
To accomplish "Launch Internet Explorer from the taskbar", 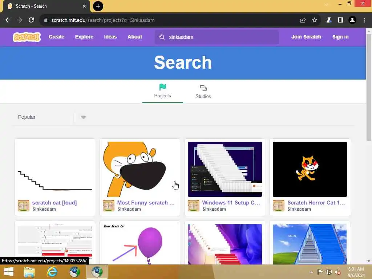I will click(x=52, y=272).
